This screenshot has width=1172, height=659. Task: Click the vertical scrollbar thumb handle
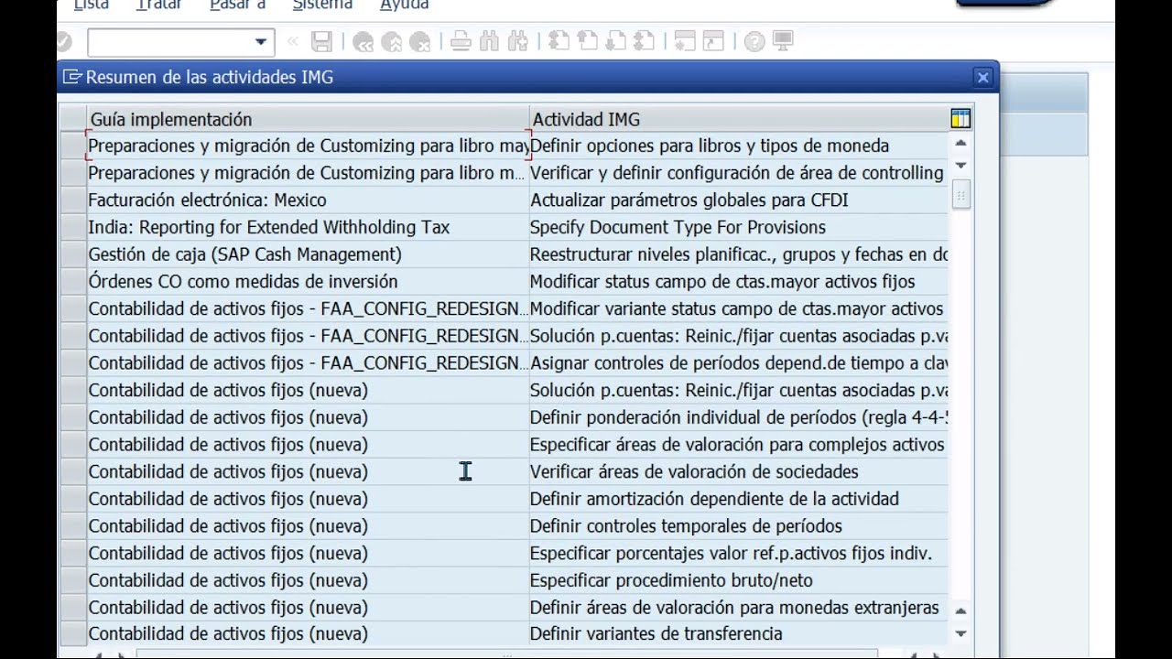click(x=960, y=194)
